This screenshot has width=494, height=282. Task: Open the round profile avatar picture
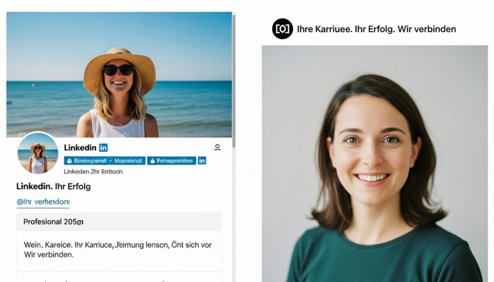coord(38,153)
